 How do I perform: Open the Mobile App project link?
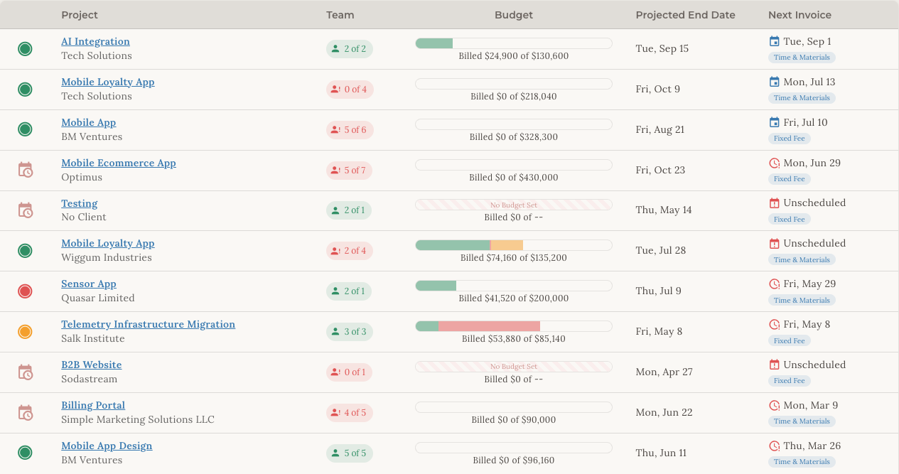pos(88,122)
